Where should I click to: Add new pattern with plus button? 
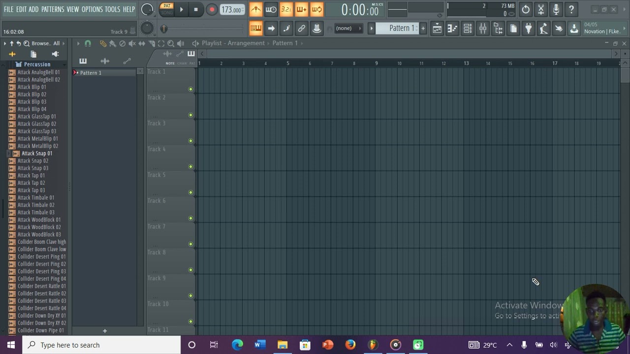click(x=423, y=28)
